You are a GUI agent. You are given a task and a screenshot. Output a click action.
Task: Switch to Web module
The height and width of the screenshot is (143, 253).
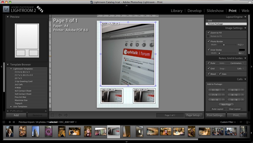pos(245,11)
